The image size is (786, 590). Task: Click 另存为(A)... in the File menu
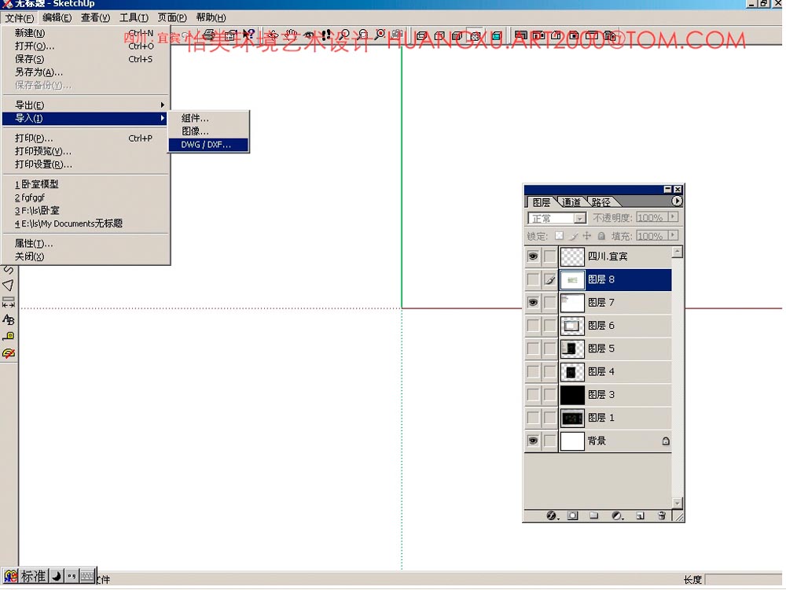[86, 72]
